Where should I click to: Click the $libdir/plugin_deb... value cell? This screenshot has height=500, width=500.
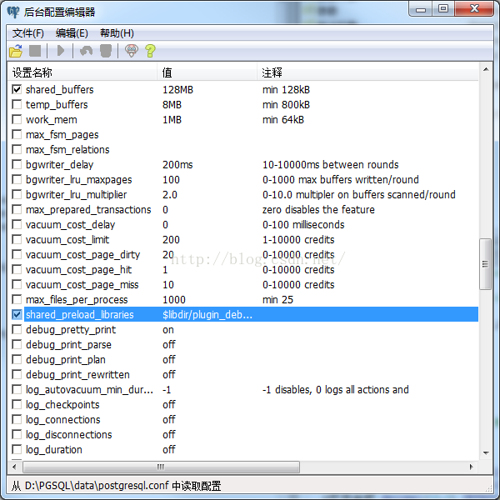tap(207, 315)
